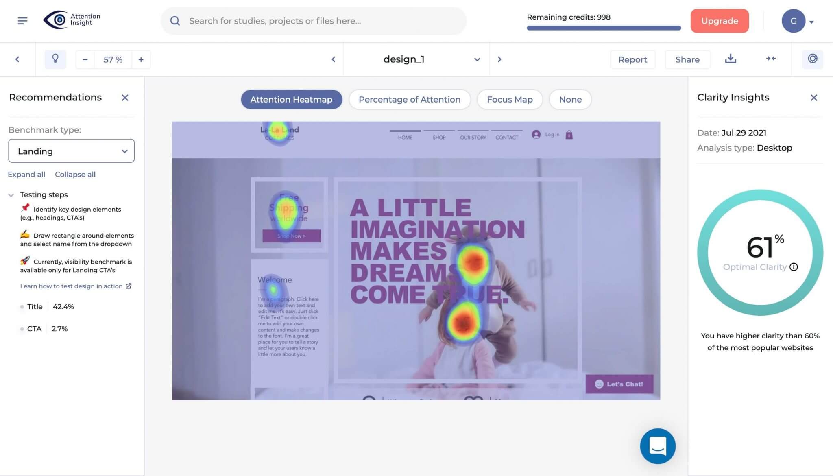Image resolution: width=833 pixels, height=476 pixels.
Task: Toggle the None view option
Action: click(x=570, y=99)
